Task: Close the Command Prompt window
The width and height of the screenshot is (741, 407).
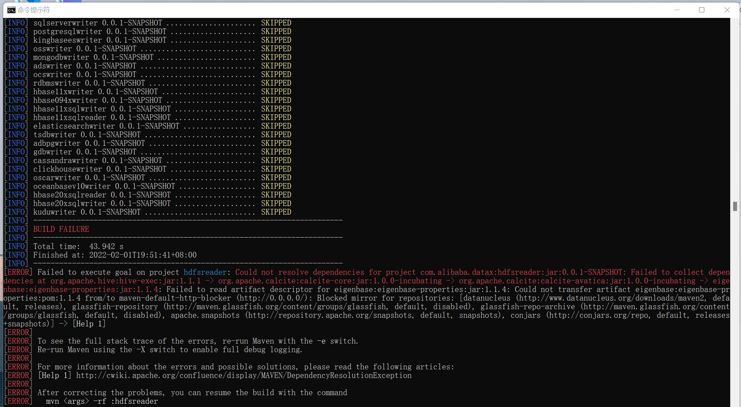Action: [x=727, y=10]
